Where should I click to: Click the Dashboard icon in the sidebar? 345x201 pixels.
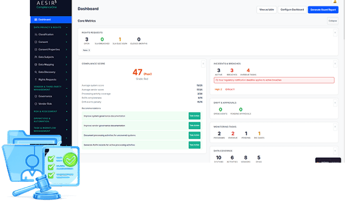pyautogui.click(x=36, y=20)
